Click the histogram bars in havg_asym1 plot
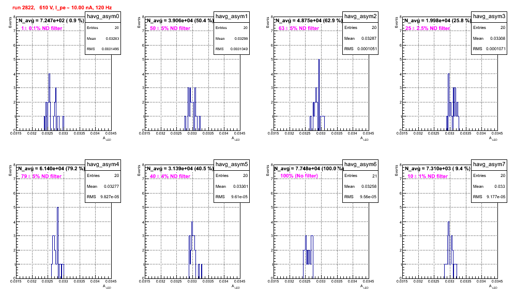The image size is (515, 296). pos(192,109)
